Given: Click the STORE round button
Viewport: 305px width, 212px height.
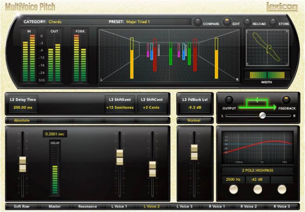Looking at the screenshot, I should click(273, 22).
